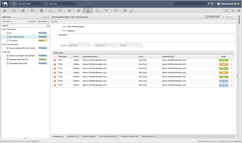
Task: Open the Activities (1) tab
Action: coord(59,136)
